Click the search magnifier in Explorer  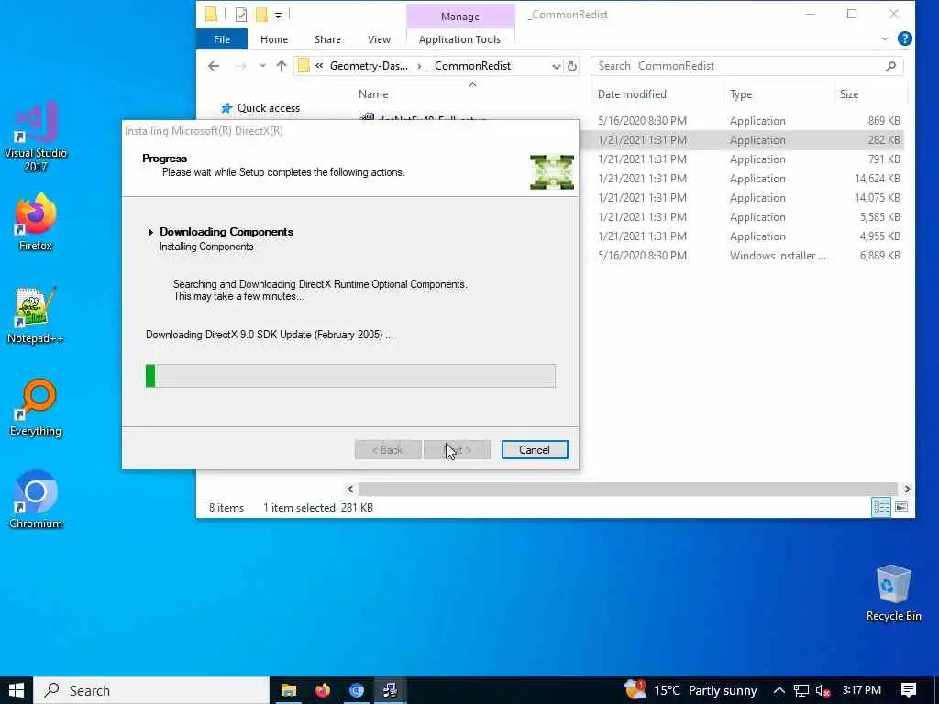tap(890, 66)
